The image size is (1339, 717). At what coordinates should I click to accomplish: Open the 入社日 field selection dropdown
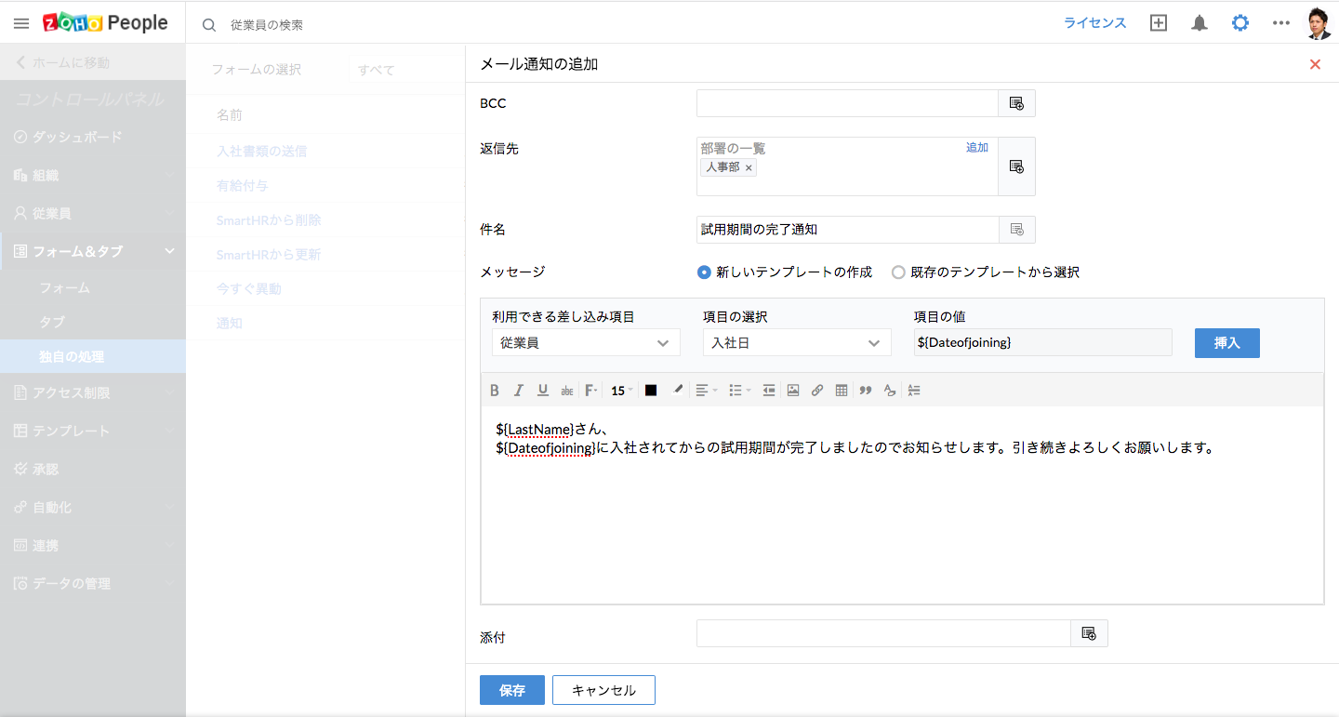coord(797,343)
